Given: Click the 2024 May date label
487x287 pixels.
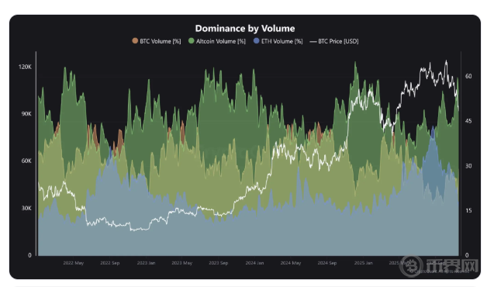Looking at the screenshot, I should click(x=291, y=263).
